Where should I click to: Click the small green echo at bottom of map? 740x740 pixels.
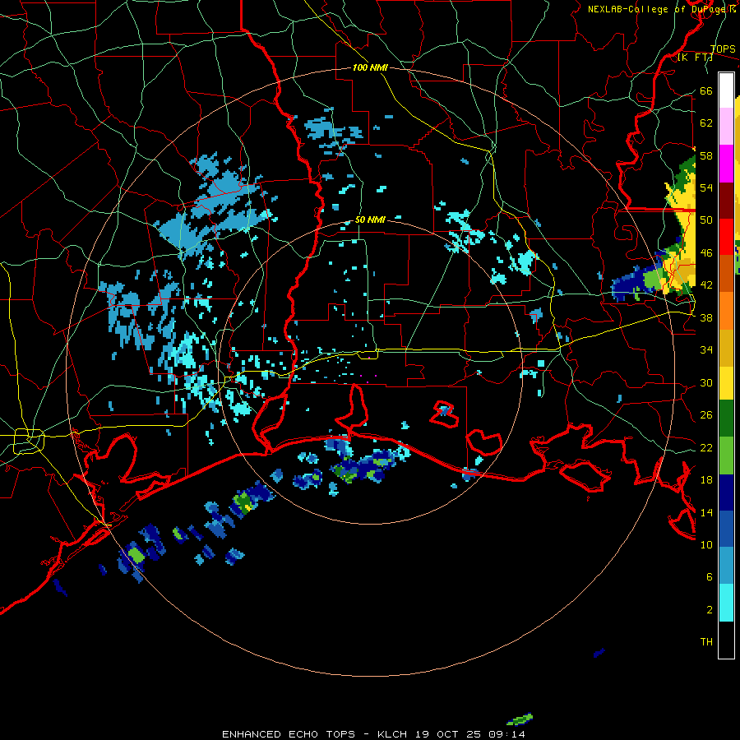[x=520, y=719]
